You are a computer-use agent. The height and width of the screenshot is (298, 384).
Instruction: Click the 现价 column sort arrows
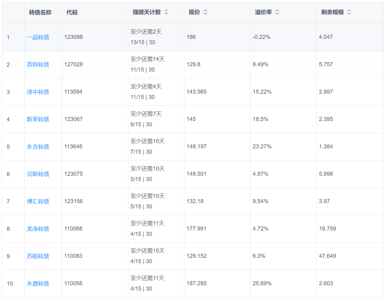point(205,12)
